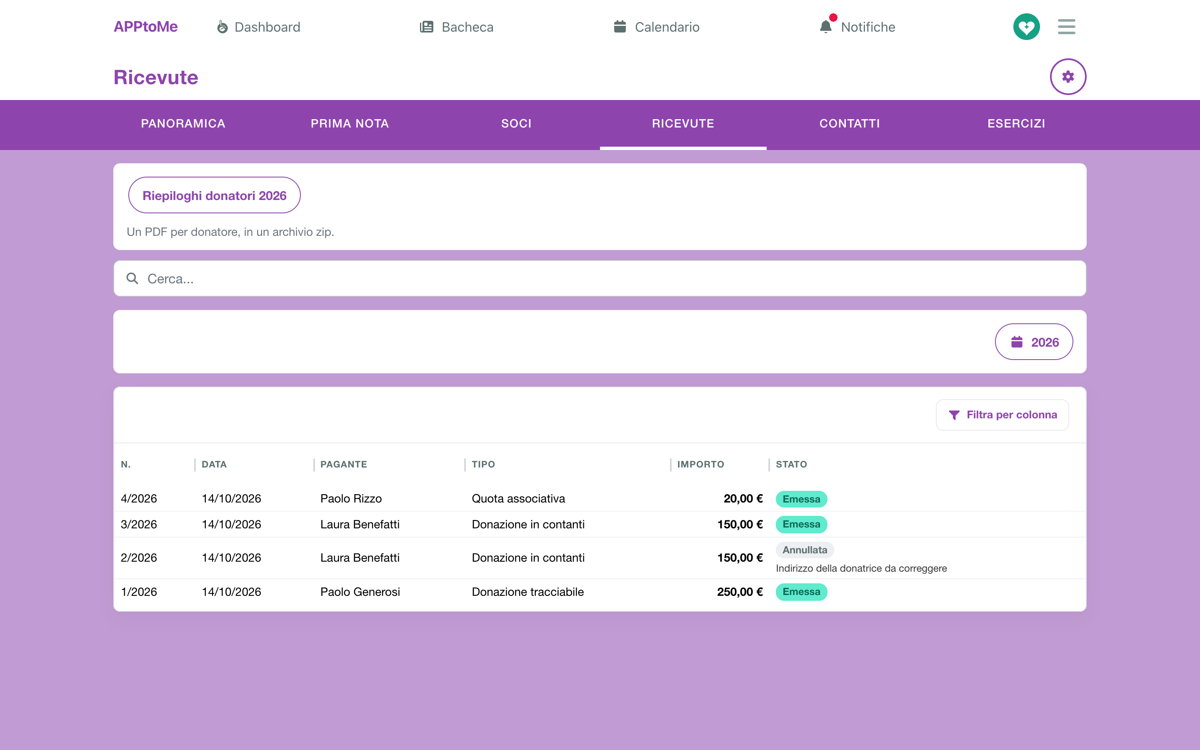Open receipt 2/2026 row
The width and height of the screenshot is (1200, 750).
point(600,558)
